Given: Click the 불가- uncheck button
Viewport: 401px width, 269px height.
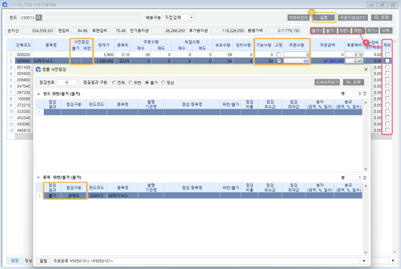Looking at the screenshot, I should coord(330,31).
